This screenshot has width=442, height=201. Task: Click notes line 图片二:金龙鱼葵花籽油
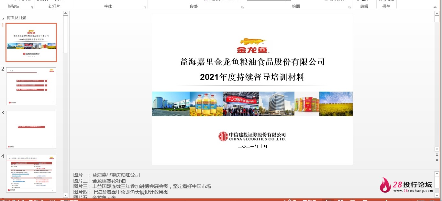99,181
